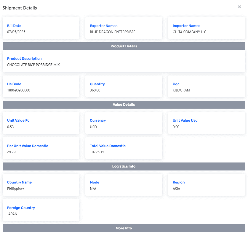Click the Country Name Philippines card
This screenshot has width=248, height=235.
pyautogui.click(x=41, y=185)
